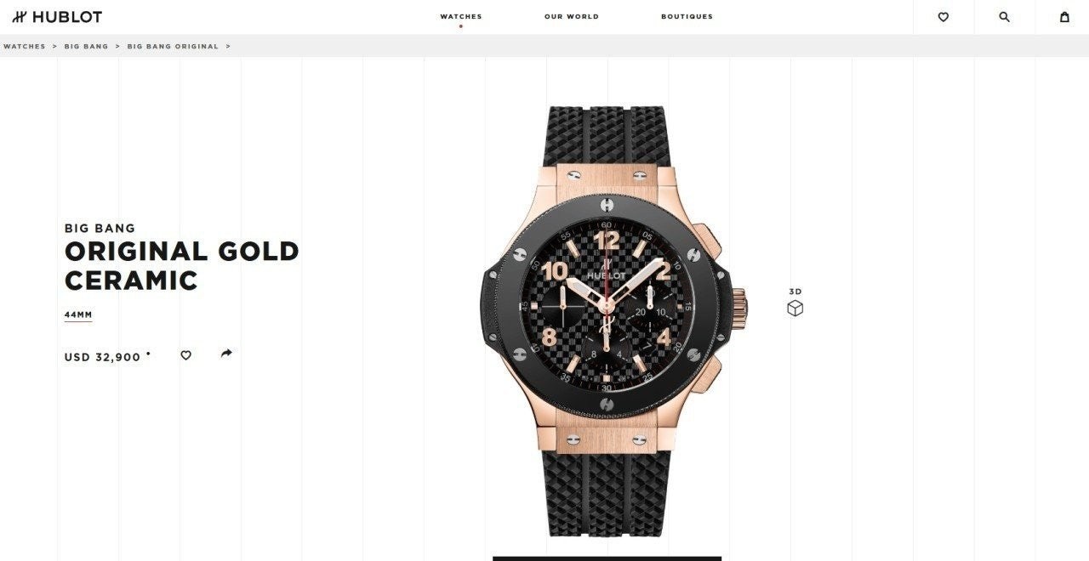Click the black bar below the watch

pos(607,558)
